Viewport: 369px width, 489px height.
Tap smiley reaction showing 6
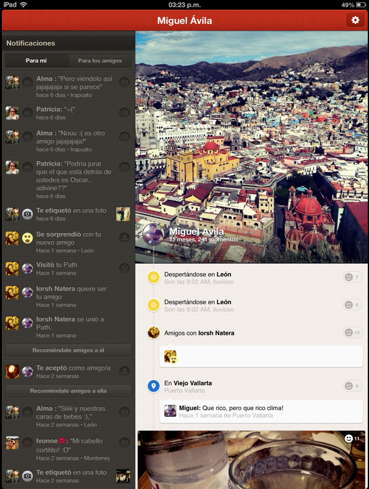click(x=353, y=304)
